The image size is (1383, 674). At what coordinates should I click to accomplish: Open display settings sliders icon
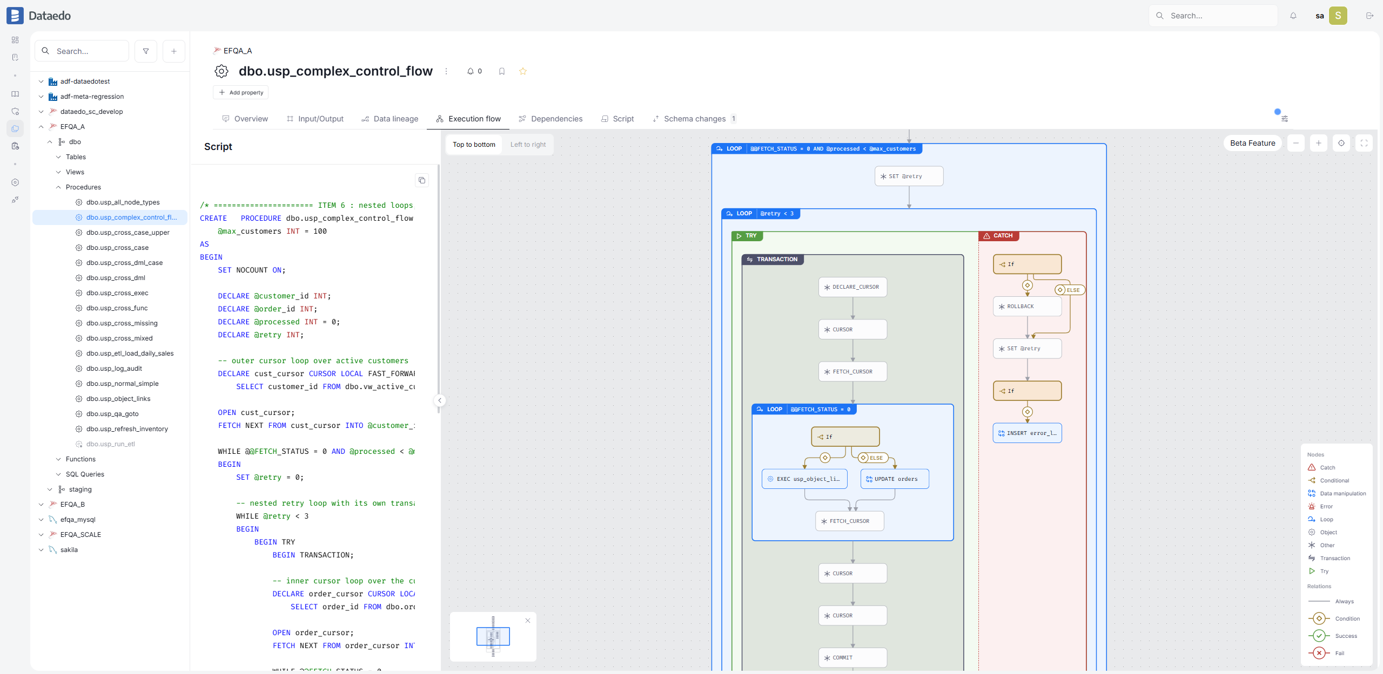pos(1285,119)
